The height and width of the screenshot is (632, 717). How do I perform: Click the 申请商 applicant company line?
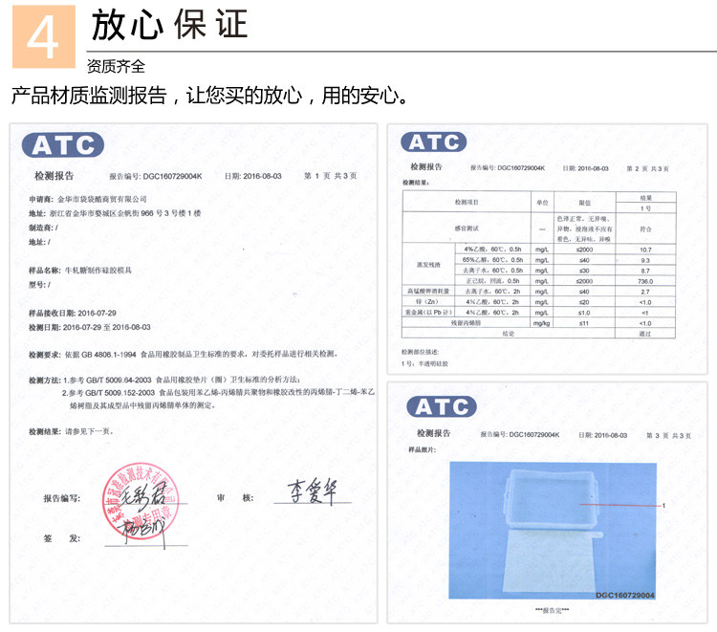click(x=88, y=199)
